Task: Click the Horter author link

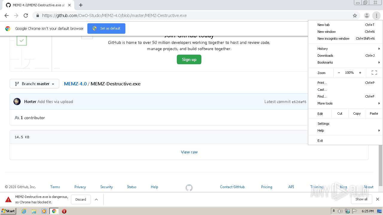Action: [x=30, y=102]
